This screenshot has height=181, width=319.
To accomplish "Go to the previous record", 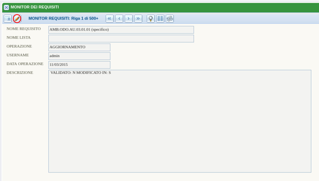I will [x=119, y=18].
